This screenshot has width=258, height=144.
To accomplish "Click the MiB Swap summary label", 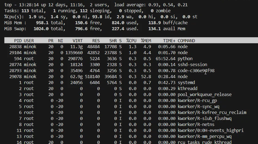I will tap(15, 29).
